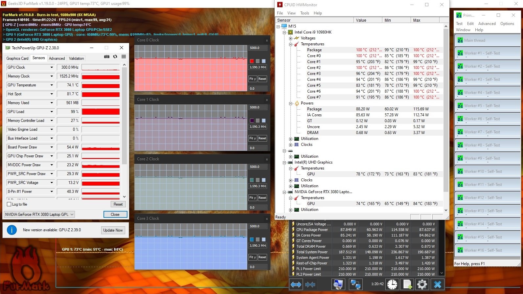Click HWiNFO collapse arrows icon
The height and width of the screenshot is (294, 523).
tap(310, 284)
